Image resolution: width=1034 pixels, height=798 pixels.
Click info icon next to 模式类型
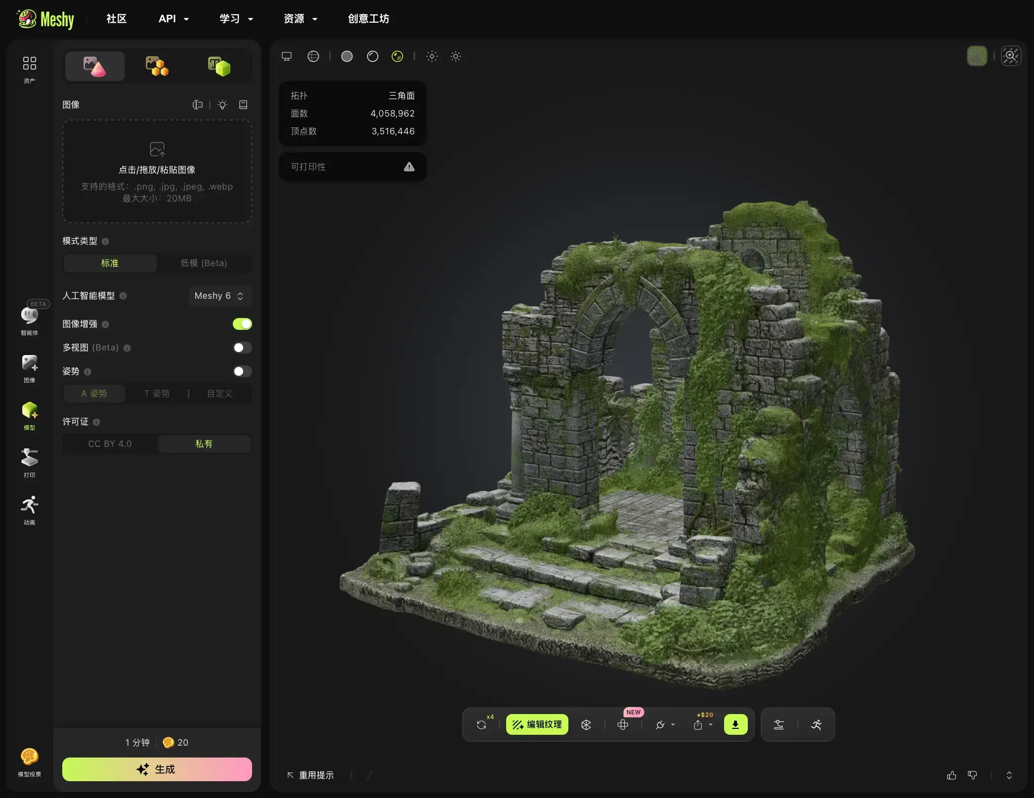point(105,241)
